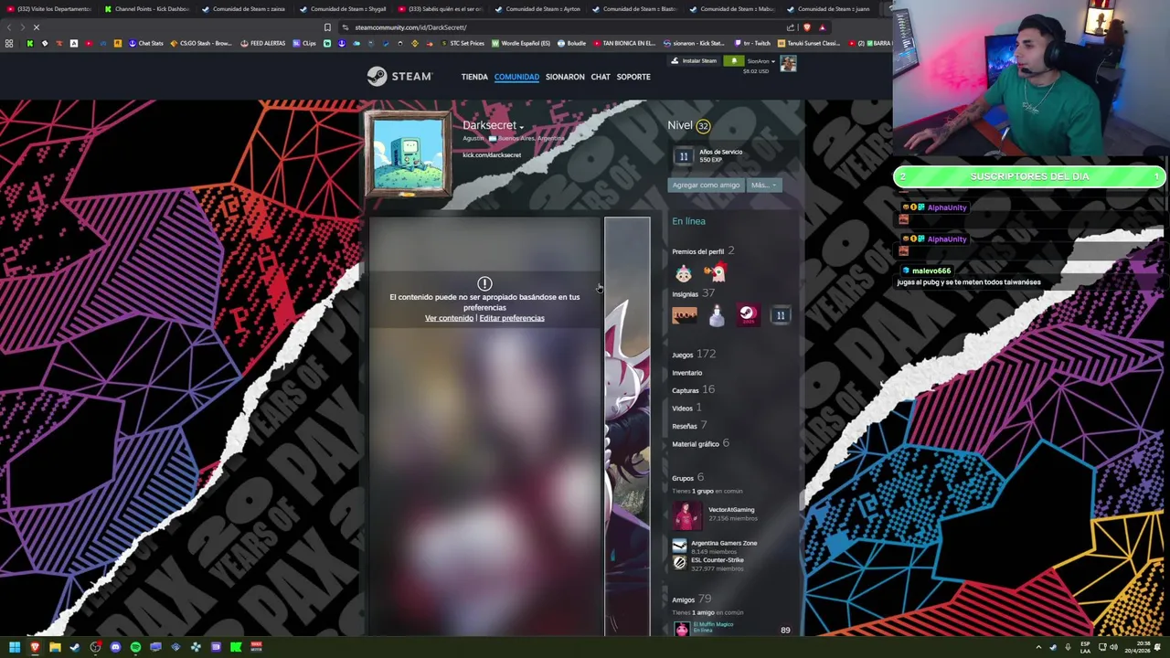This screenshot has width=1170, height=658.
Task: Click the browser forward arrow
Action: click(x=22, y=27)
